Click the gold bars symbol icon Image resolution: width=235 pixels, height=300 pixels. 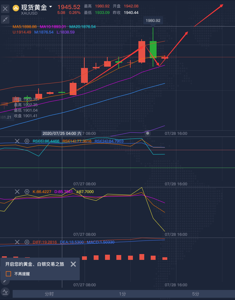[x=16, y=8]
